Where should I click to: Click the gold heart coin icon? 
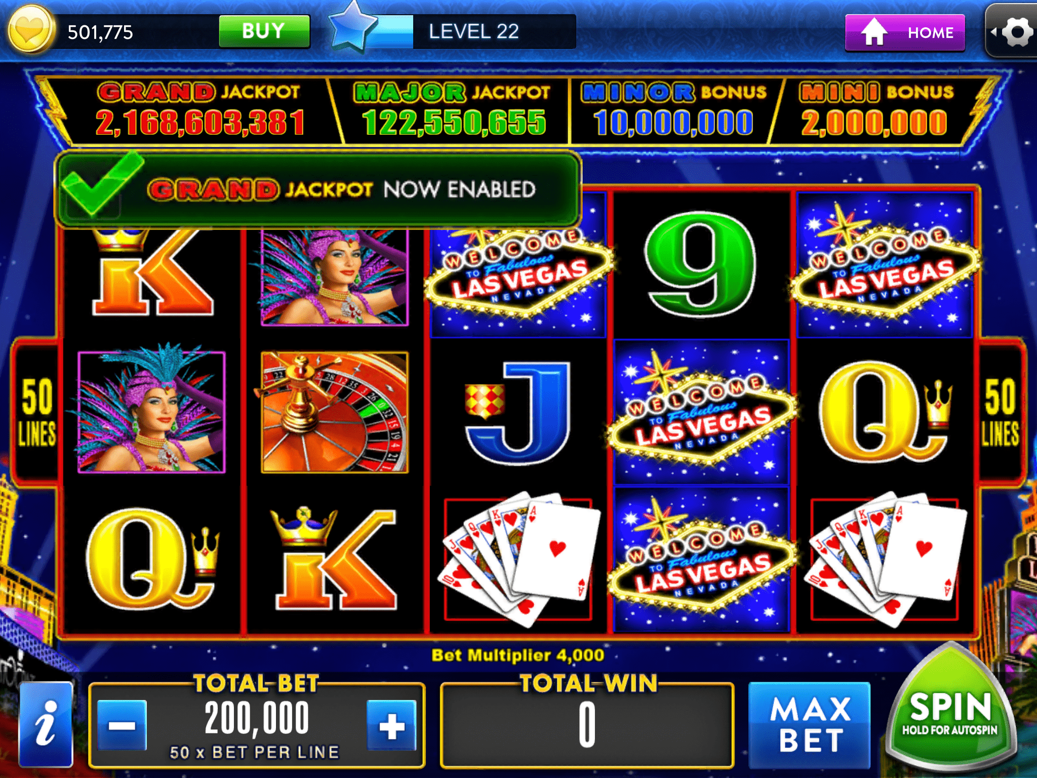click(x=30, y=30)
